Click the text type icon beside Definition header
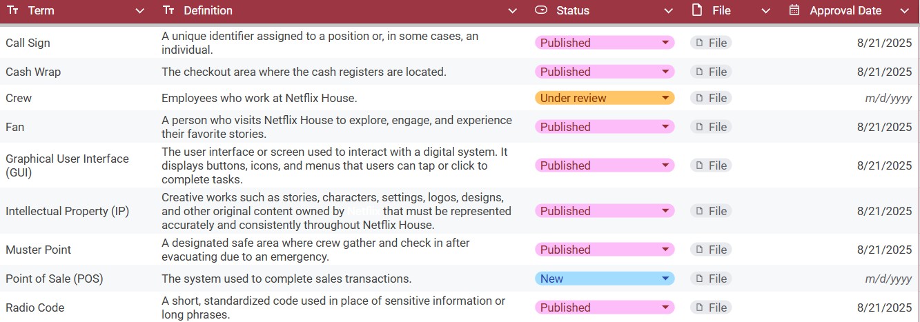The width and height of the screenshot is (920, 322). pos(168,10)
